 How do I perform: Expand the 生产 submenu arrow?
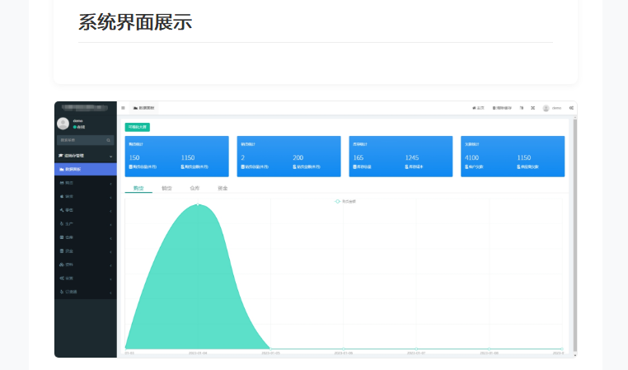[111, 225]
